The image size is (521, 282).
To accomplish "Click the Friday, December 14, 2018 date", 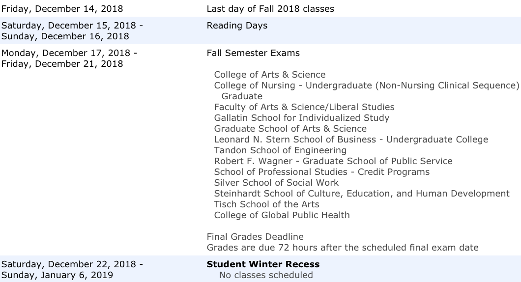I will coord(62,9).
